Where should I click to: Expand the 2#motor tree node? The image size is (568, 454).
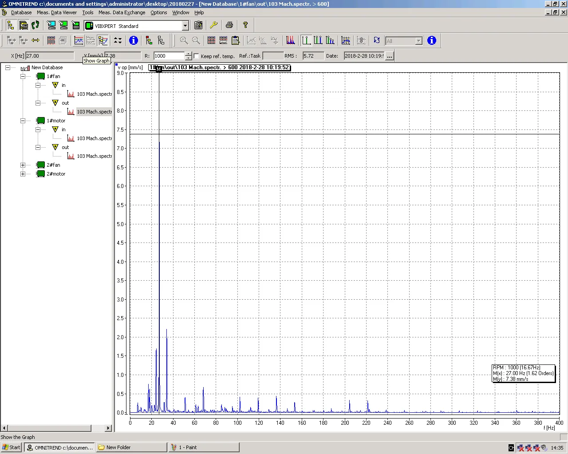pyautogui.click(x=23, y=174)
